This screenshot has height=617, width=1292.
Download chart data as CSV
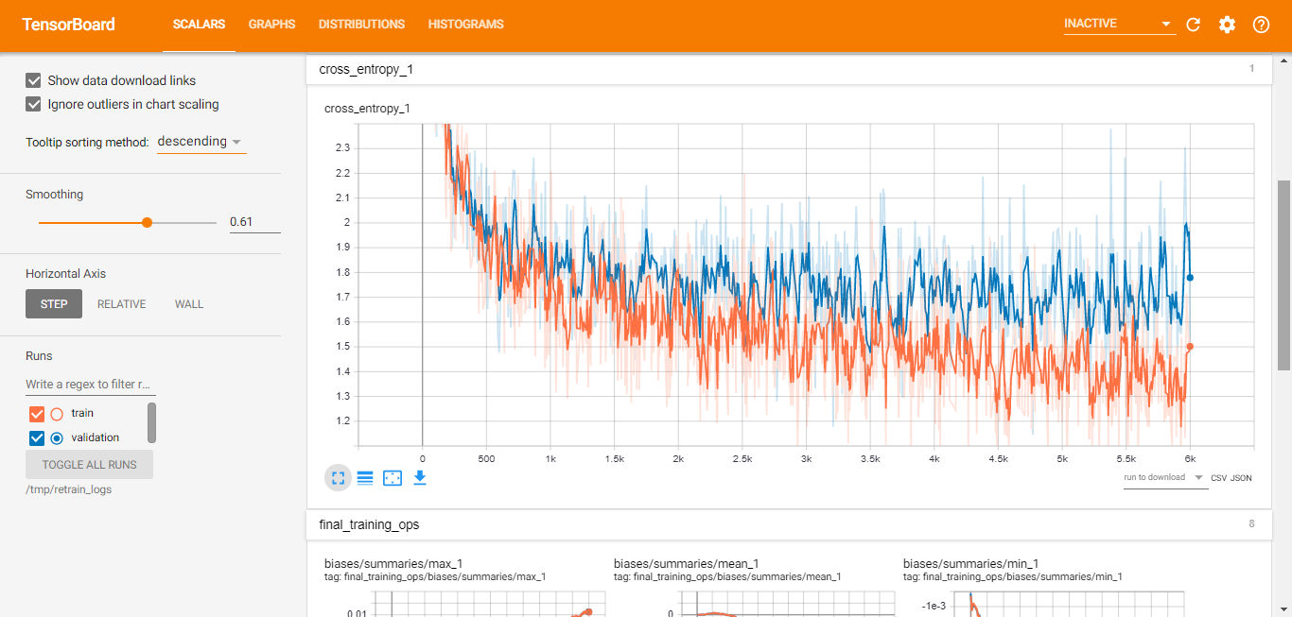1218,478
